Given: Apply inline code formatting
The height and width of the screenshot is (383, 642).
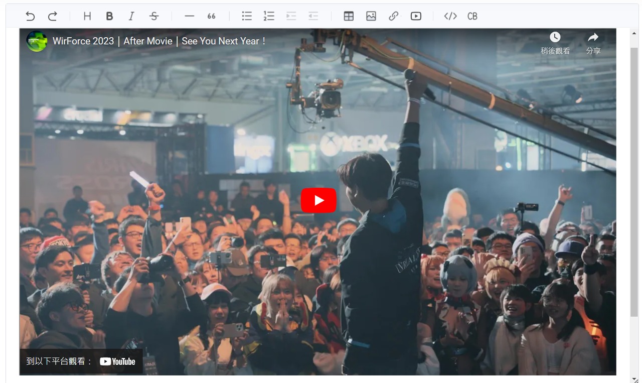Looking at the screenshot, I should tap(450, 16).
